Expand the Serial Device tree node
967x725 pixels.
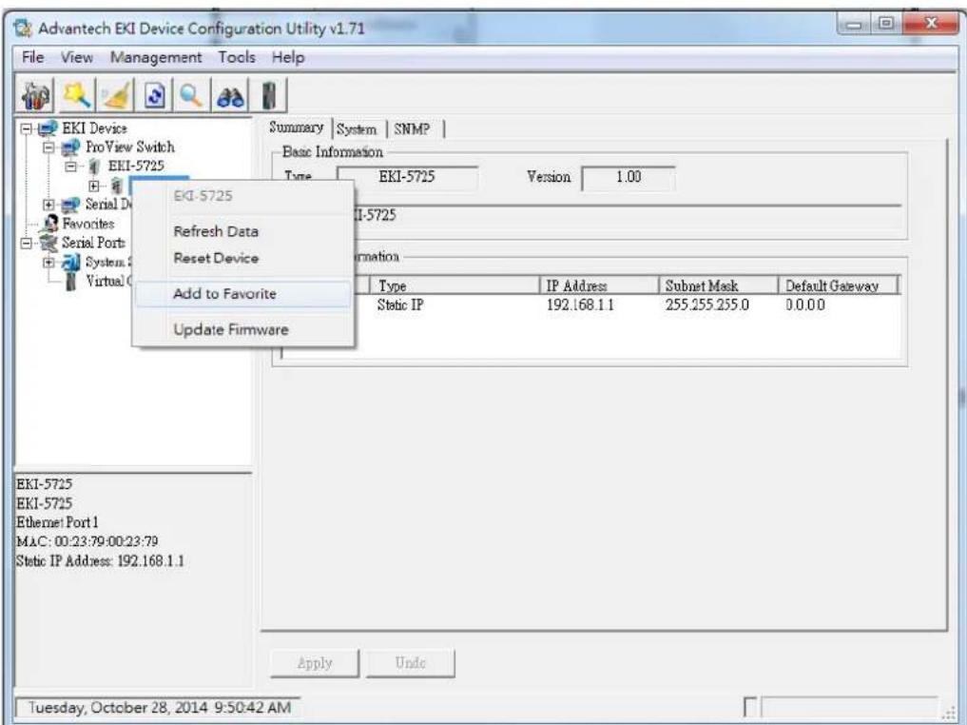pyautogui.click(x=48, y=205)
